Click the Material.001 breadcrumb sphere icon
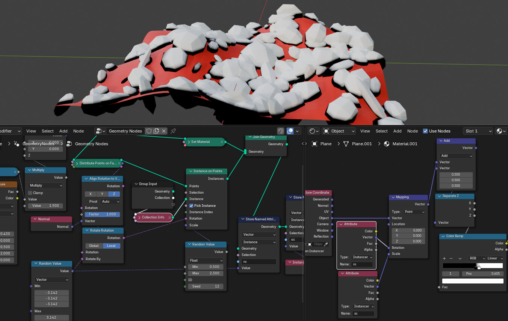The width and height of the screenshot is (508, 321). coord(387,144)
